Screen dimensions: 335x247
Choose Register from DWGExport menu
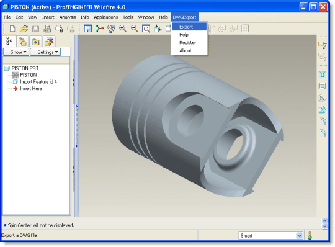click(x=189, y=43)
